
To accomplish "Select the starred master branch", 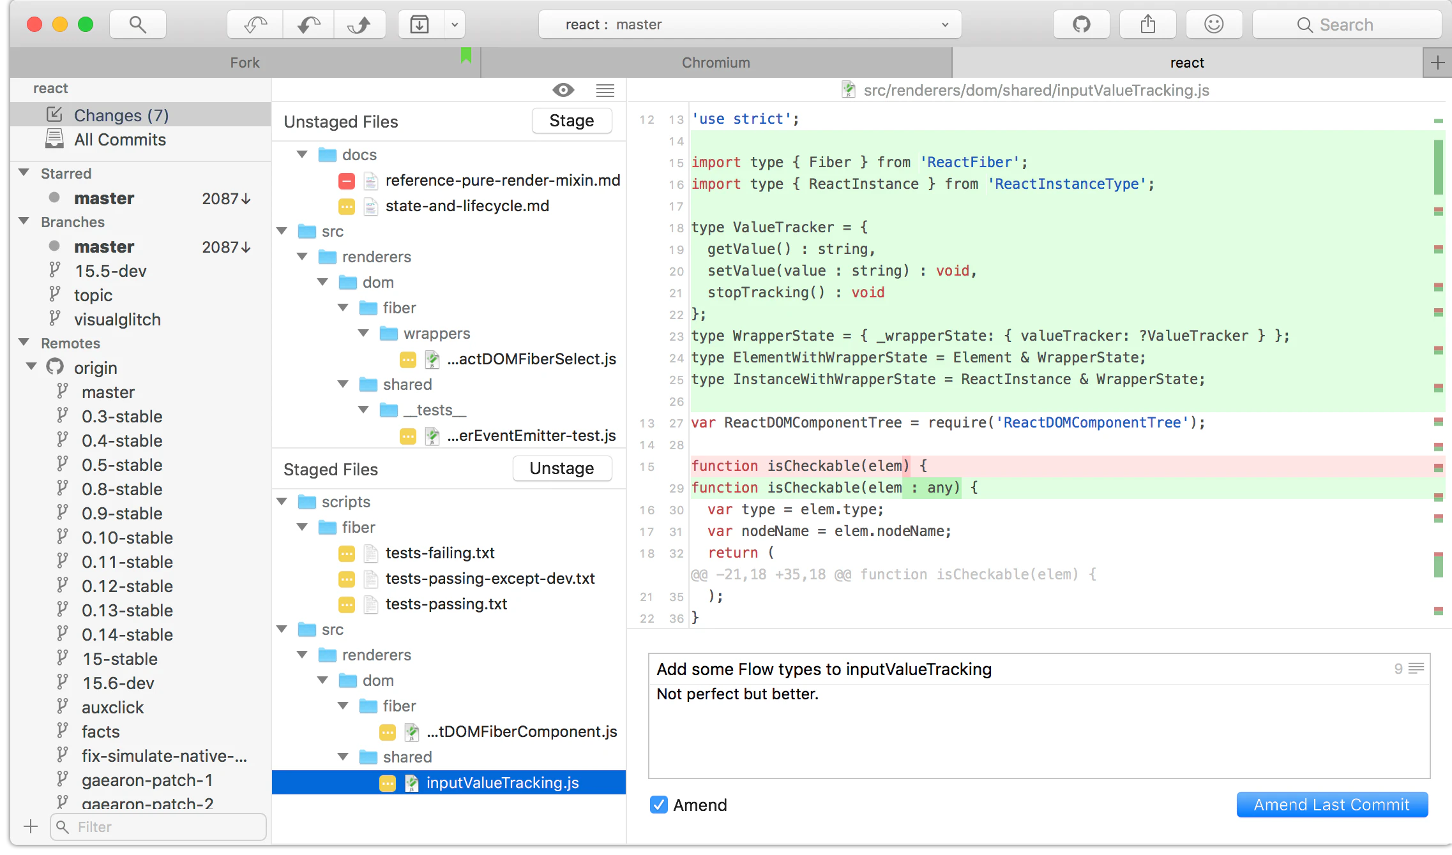I will click(140, 198).
